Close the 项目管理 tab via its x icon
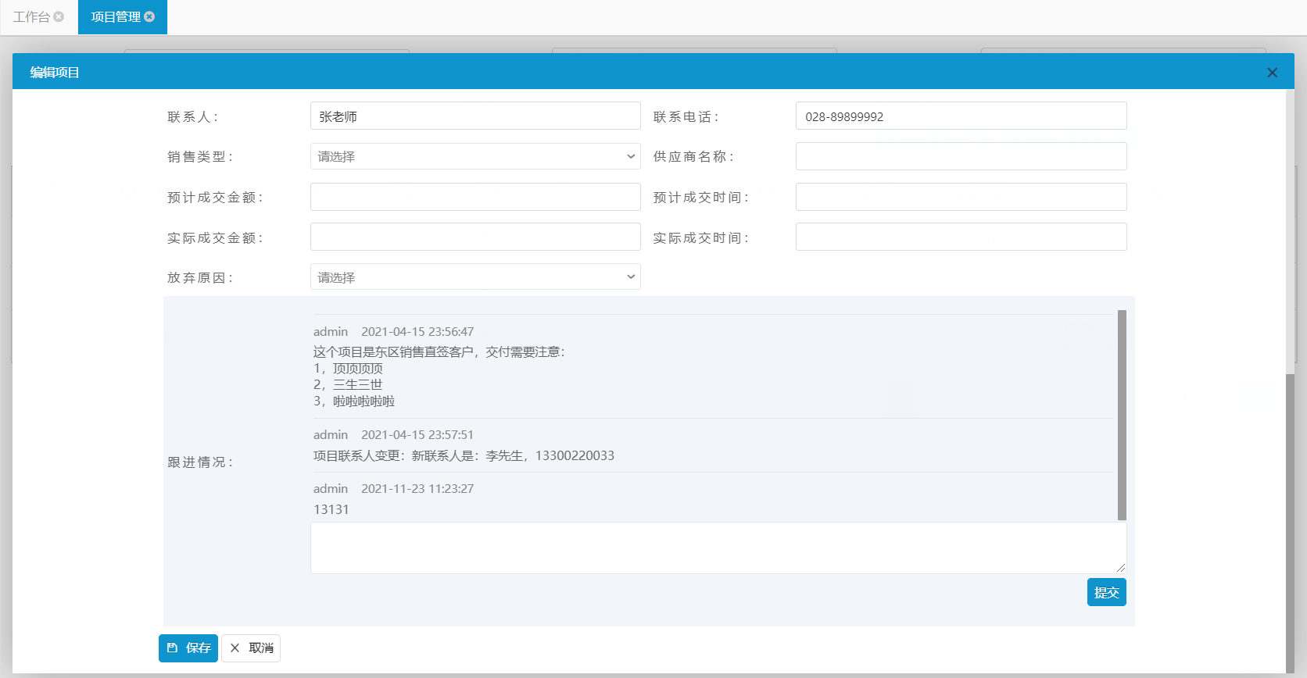The image size is (1307, 678). [149, 16]
